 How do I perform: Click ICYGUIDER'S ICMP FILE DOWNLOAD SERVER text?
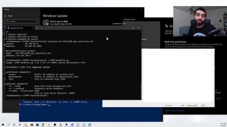pos(28,67)
